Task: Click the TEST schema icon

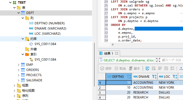Action: click(15, 2)
